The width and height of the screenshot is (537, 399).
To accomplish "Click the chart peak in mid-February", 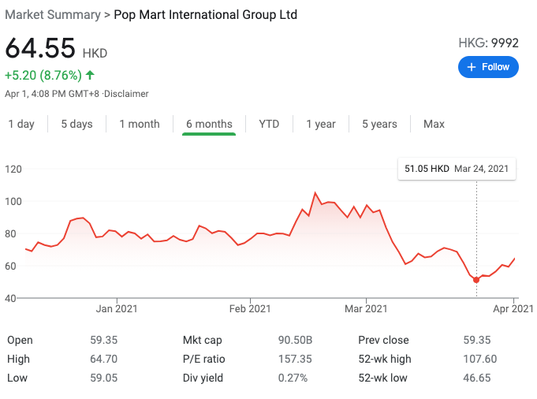I will 315,193.
